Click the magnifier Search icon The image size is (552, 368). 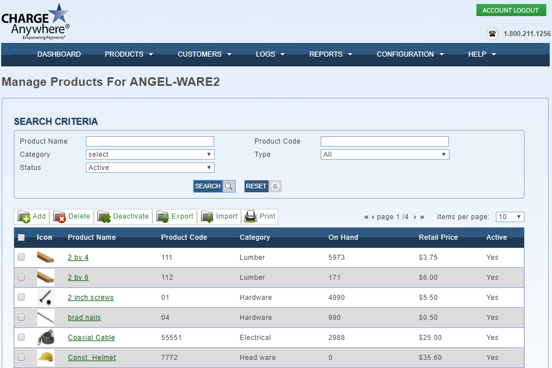click(228, 186)
